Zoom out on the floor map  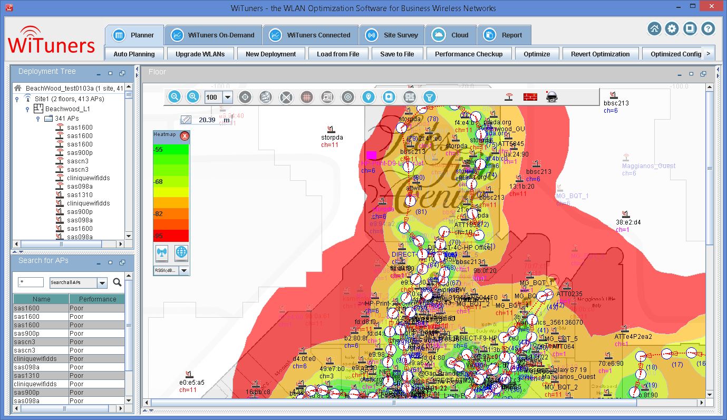(175, 97)
